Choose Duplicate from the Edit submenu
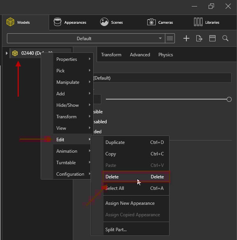Viewport: 237px width, 240px height. [136, 142]
